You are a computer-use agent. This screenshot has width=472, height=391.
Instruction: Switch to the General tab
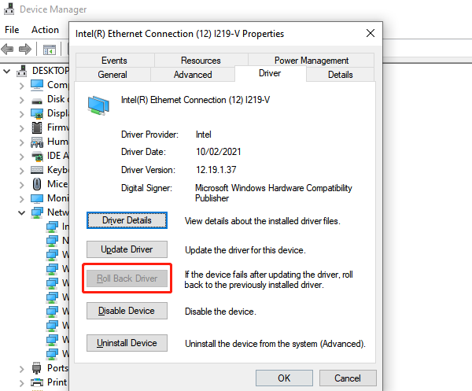pos(112,75)
